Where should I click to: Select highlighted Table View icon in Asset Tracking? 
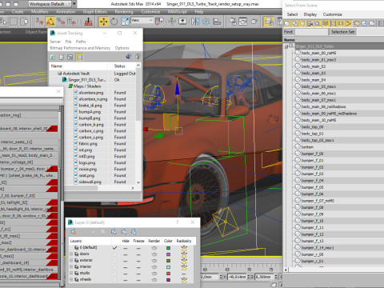pyautogui.click(x=79, y=57)
